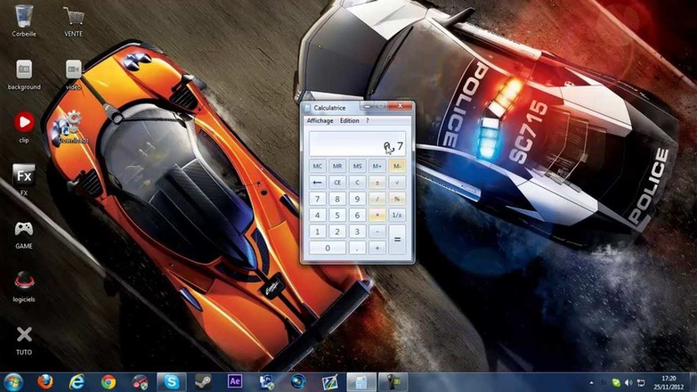Open the GAME controller icon
The width and height of the screenshot is (697, 392).
tap(24, 234)
